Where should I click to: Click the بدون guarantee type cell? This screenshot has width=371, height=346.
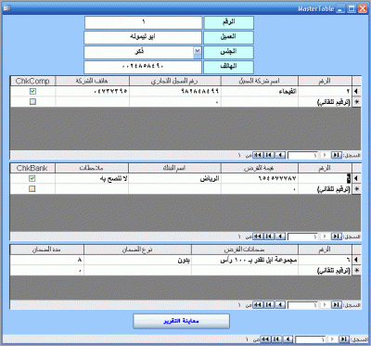click(137, 260)
